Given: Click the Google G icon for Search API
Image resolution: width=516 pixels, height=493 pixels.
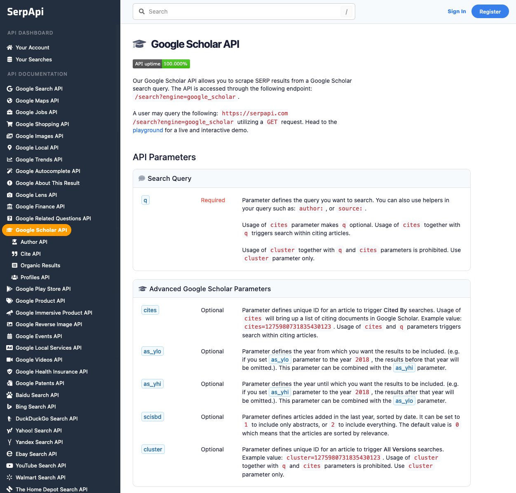Looking at the screenshot, I should pos(9,89).
